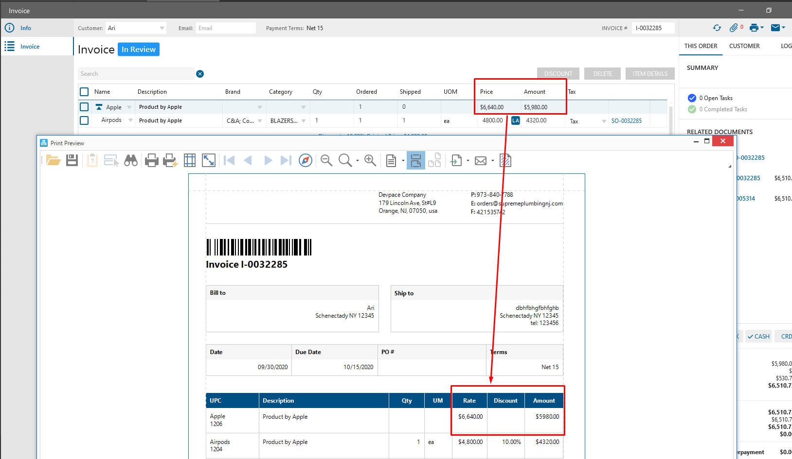Open the Info section in the left sidebar
This screenshot has height=459, width=792.
[x=26, y=28]
